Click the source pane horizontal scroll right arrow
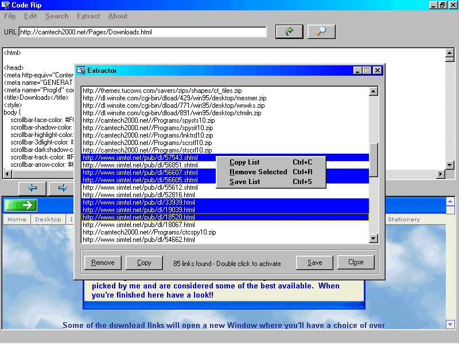 pos(440,174)
